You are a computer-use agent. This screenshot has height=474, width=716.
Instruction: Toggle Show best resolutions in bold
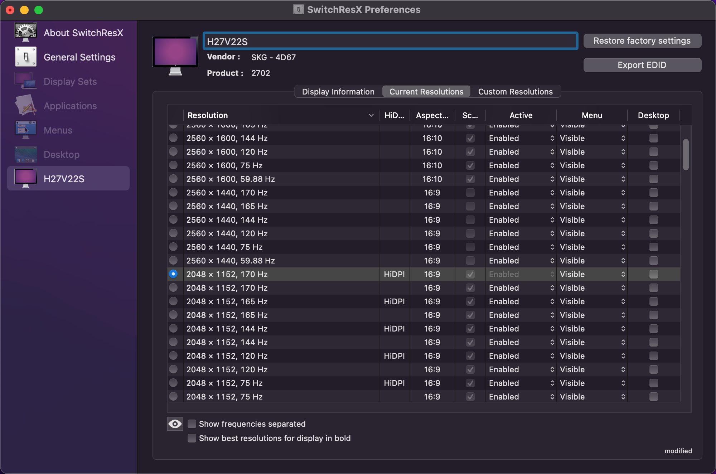[x=192, y=438]
